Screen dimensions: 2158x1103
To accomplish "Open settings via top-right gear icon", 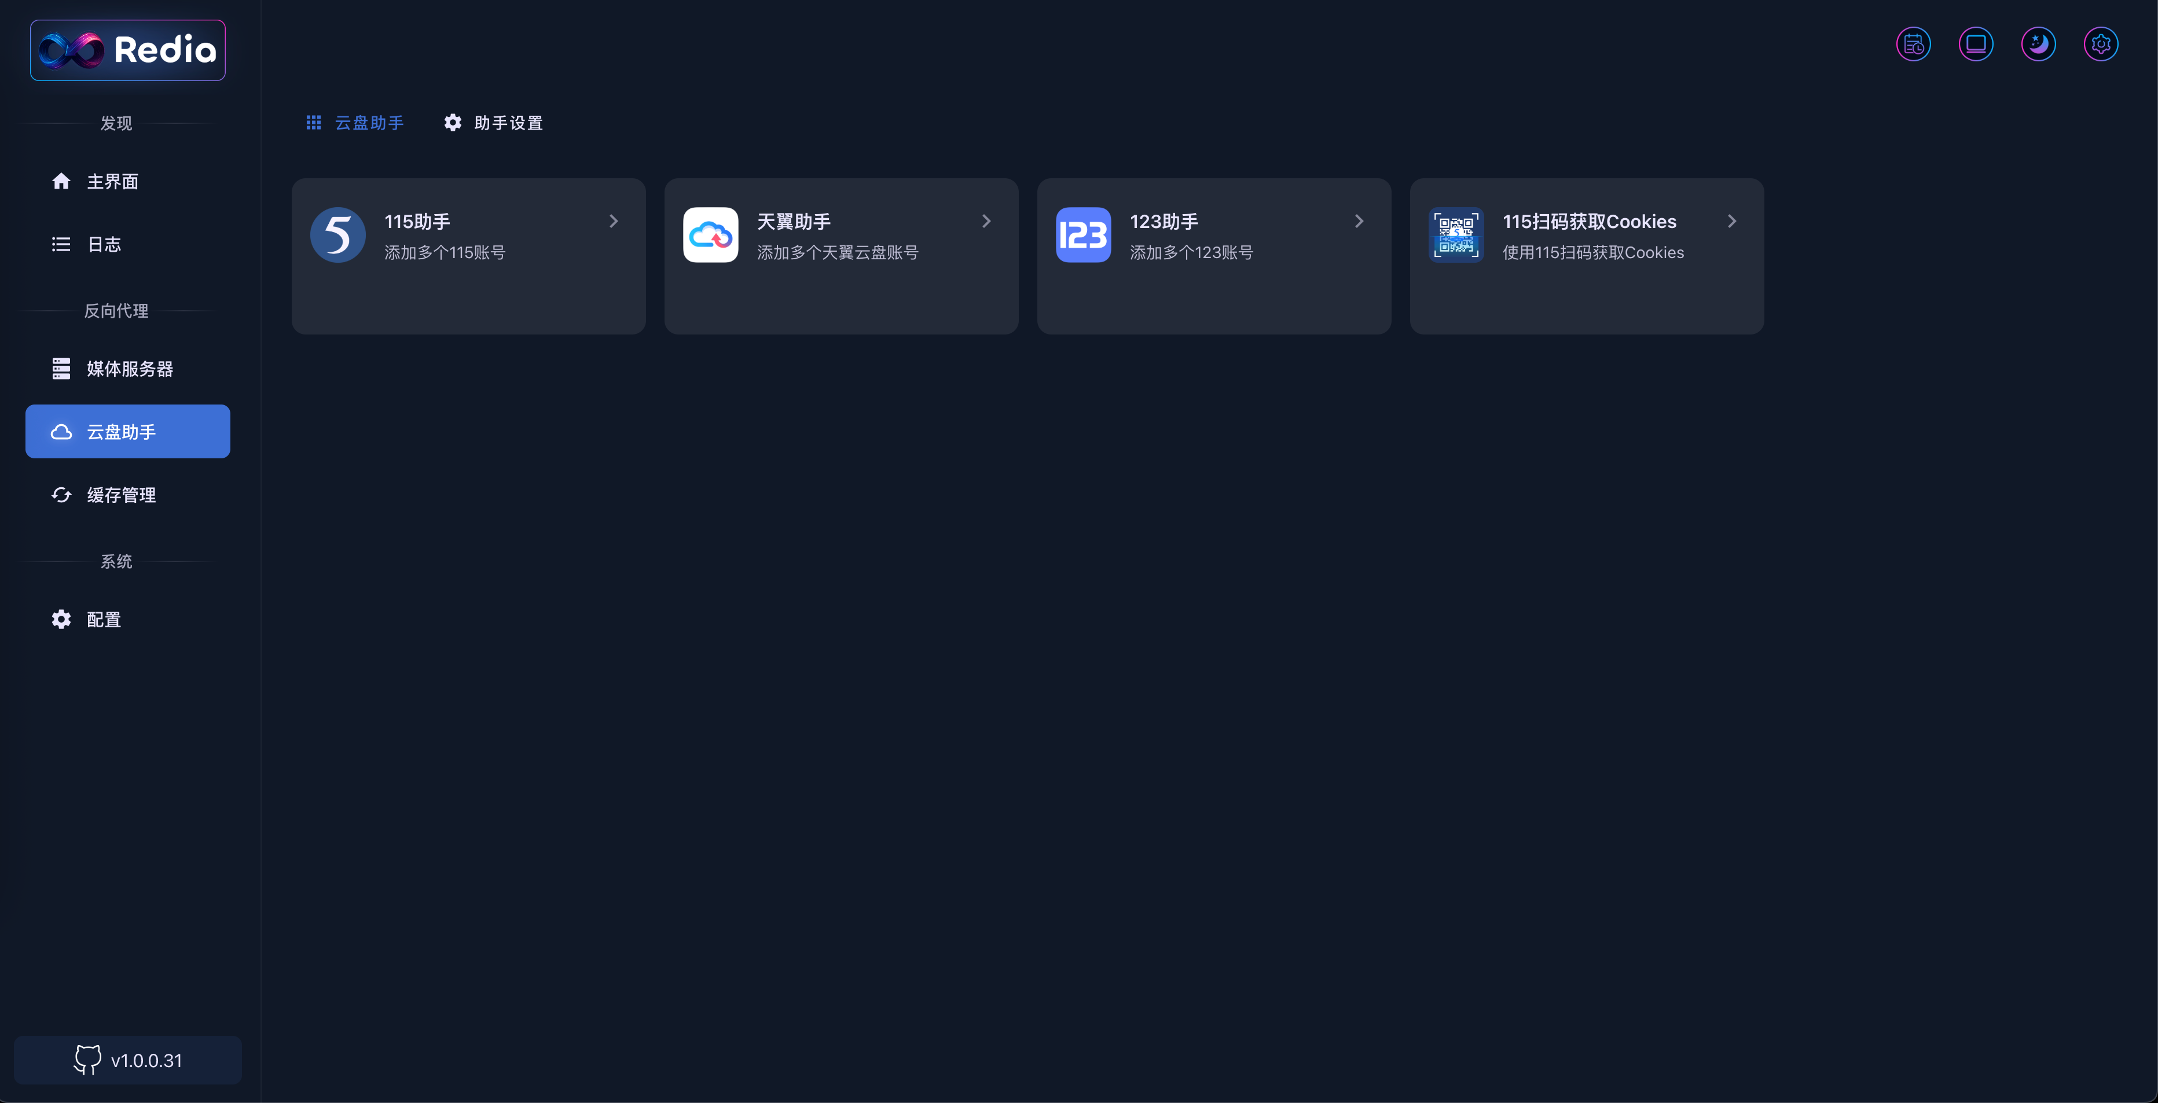I will point(2100,45).
